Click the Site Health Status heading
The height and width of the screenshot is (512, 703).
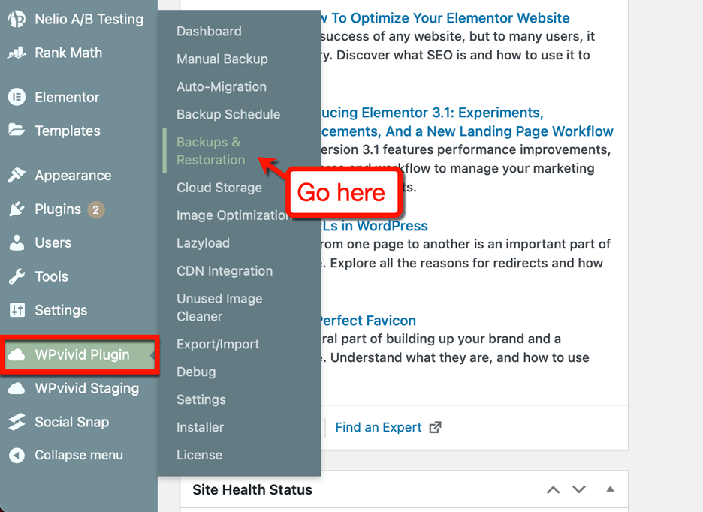pyautogui.click(x=252, y=489)
